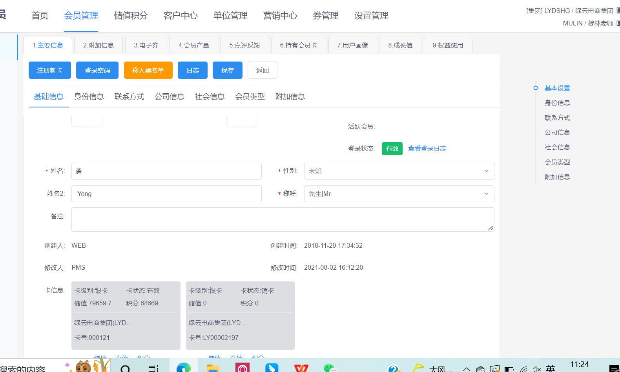Open File Explorer from the taskbar
The height and width of the screenshot is (372, 620).
pyautogui.click(x=213, y=368)
